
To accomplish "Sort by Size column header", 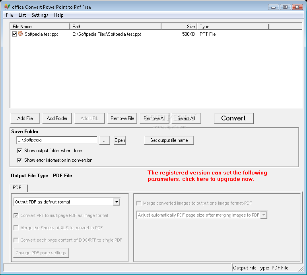I will pyautogui.click(x=179, y=26).
